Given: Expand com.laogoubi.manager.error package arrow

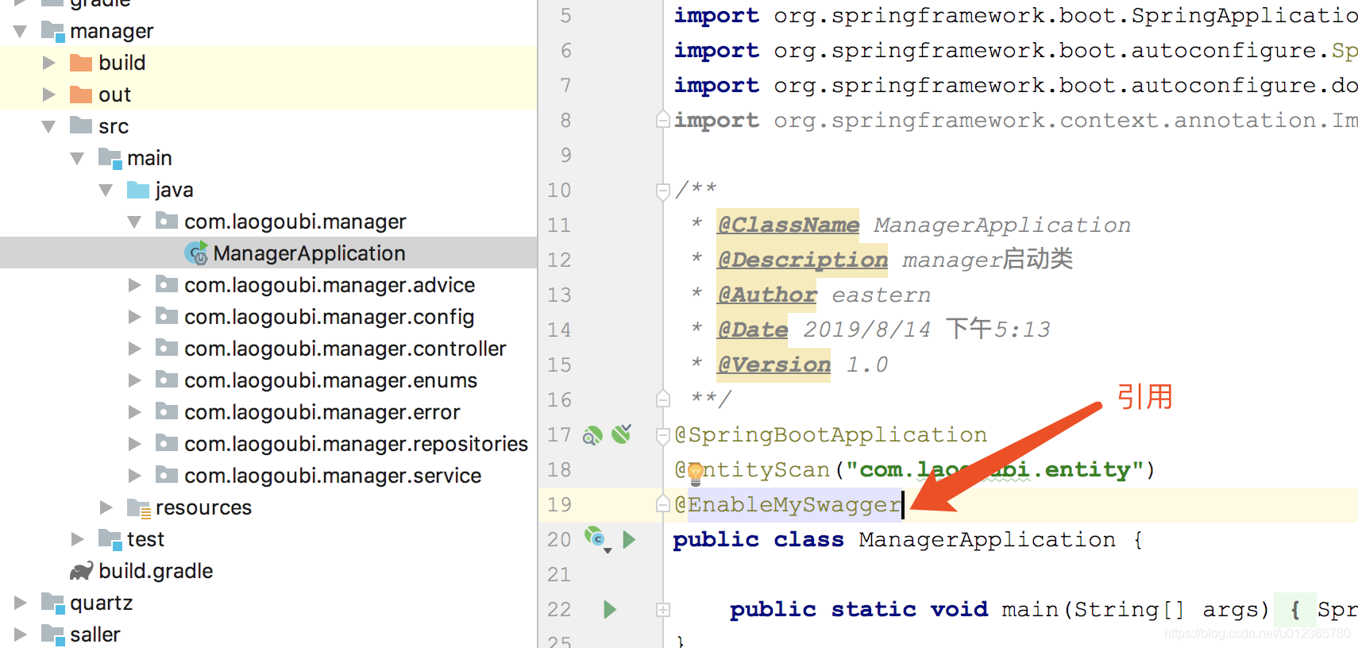Looking at the screenshot, I should click(135, 412).
